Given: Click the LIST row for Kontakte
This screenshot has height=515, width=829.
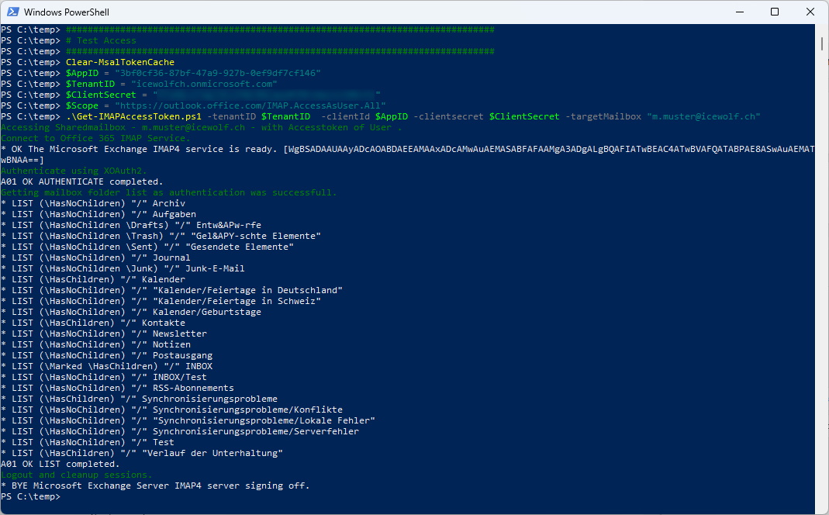Looking at the screenshot, I should pyautogui.click(x=93, y=323).
